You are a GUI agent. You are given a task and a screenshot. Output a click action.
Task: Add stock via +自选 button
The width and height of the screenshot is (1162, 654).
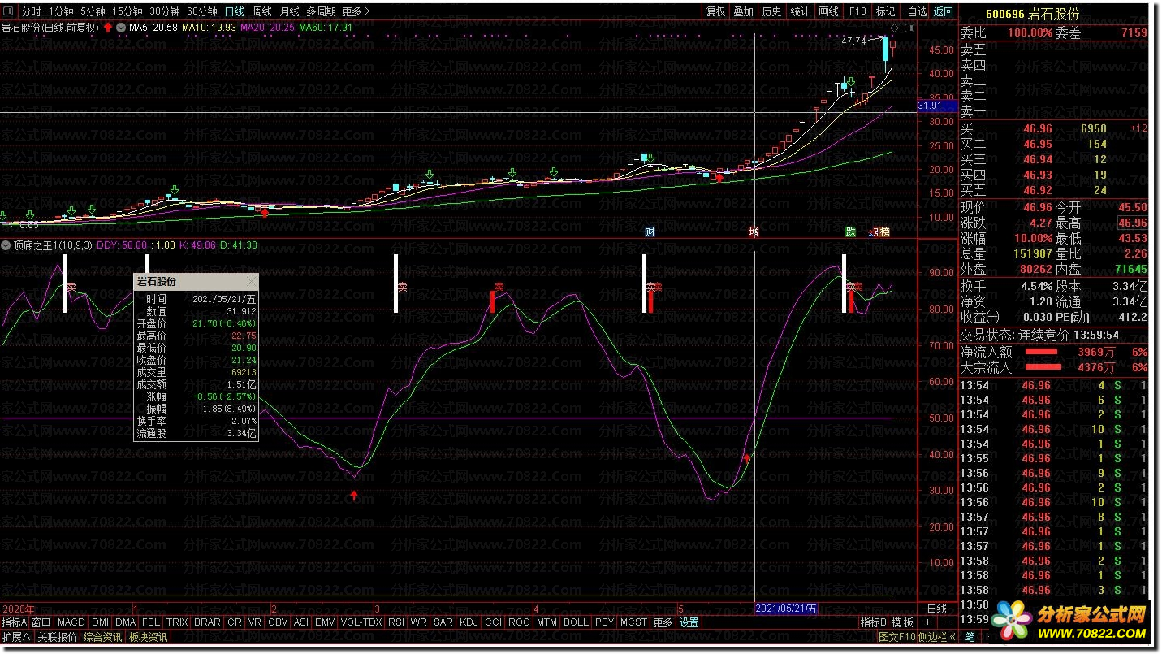coord(914,12)
